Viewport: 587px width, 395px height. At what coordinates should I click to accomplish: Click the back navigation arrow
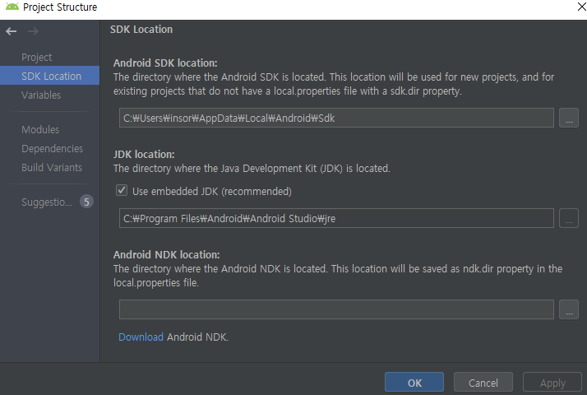[x=11, y=31]
